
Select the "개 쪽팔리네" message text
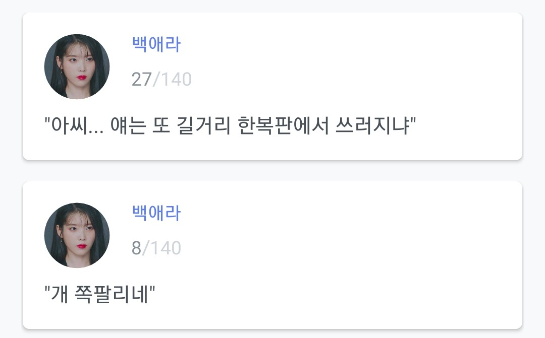point(99,294)
